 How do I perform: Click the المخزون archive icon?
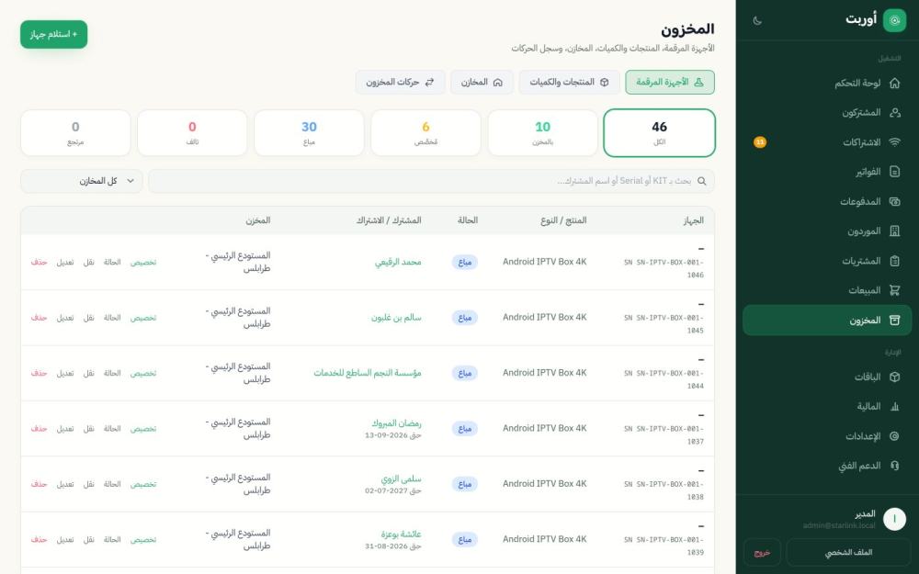tap(894, 320)
